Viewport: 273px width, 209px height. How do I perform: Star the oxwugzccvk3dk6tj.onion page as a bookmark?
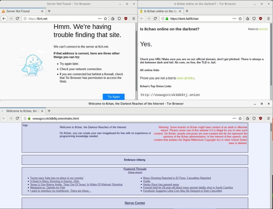[240, 118]
